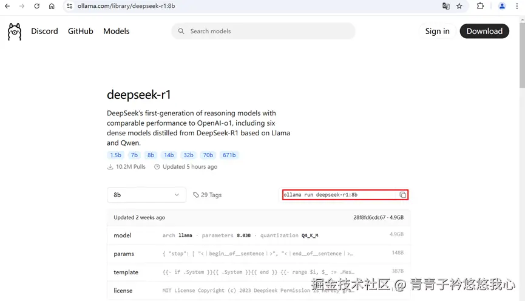Open the model file row
Image resolution: width=525 pixels, height=301 pixels.
[259, 235]
